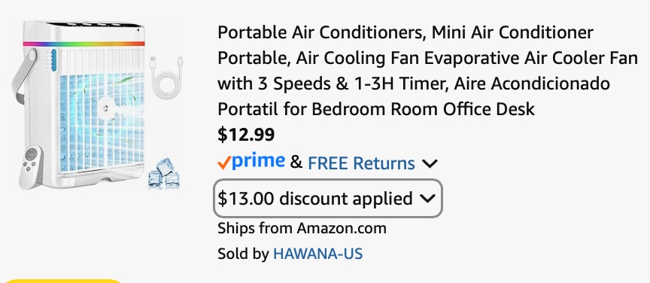The image size is (650, 283).
Task: Click the ice cubes in the product image
Action: [164, 174]
